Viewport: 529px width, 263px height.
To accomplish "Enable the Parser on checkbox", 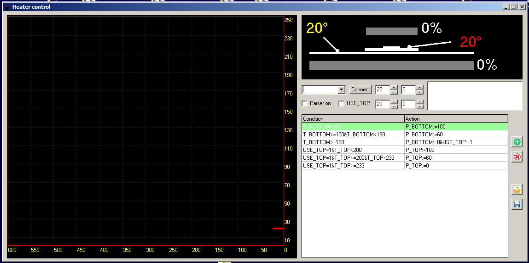I will (304, 103).
